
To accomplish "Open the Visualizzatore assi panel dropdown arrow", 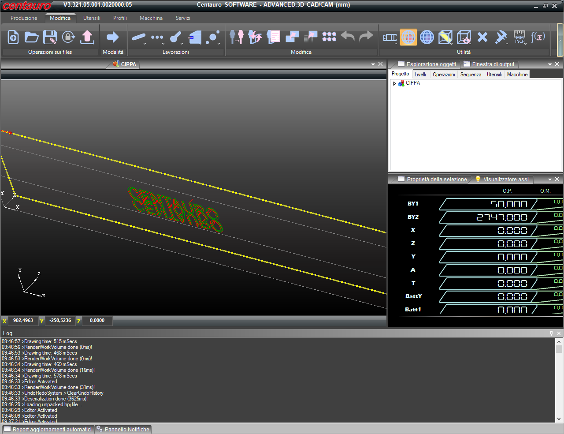I will point(550,180).
